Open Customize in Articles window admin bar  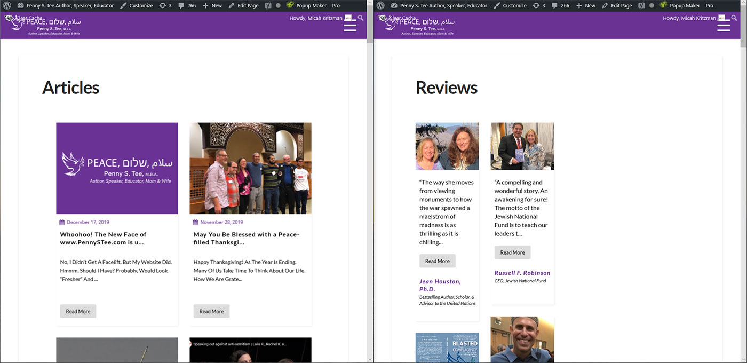point(137,5)
